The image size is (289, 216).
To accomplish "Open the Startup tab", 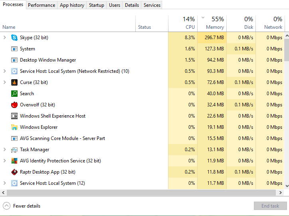I will click(x=96, y=5).
